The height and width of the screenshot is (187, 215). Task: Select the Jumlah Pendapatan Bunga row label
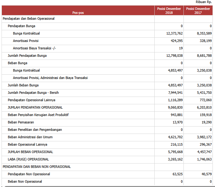pyautogui.click(x=27, y=56)
